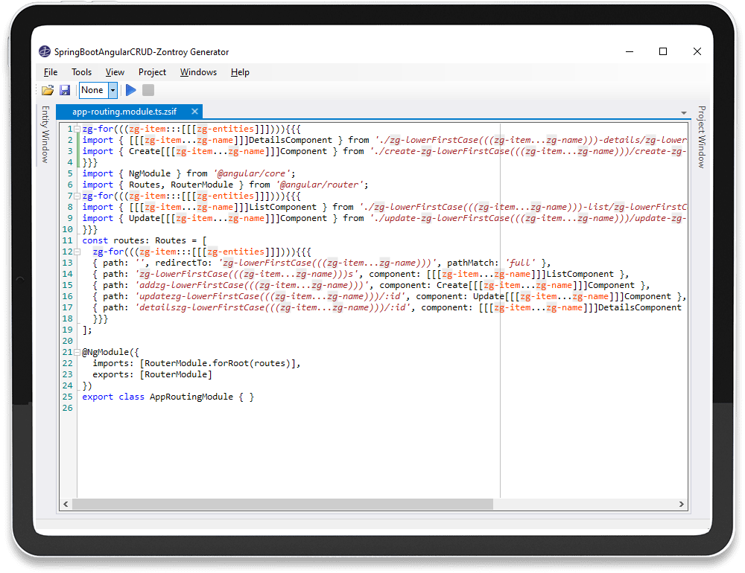Open the None combo box dropdown
Viewport: 745px width, 573px height.
click(x=113, y=90)
